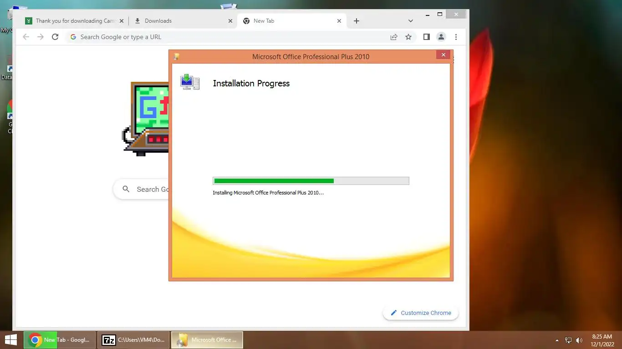This screenshot has height=349, width=622.
Task: Open the Windows Start button
Action: (x=10, y=339)
